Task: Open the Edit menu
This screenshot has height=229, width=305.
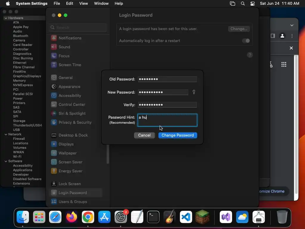Action: [69, 4]
